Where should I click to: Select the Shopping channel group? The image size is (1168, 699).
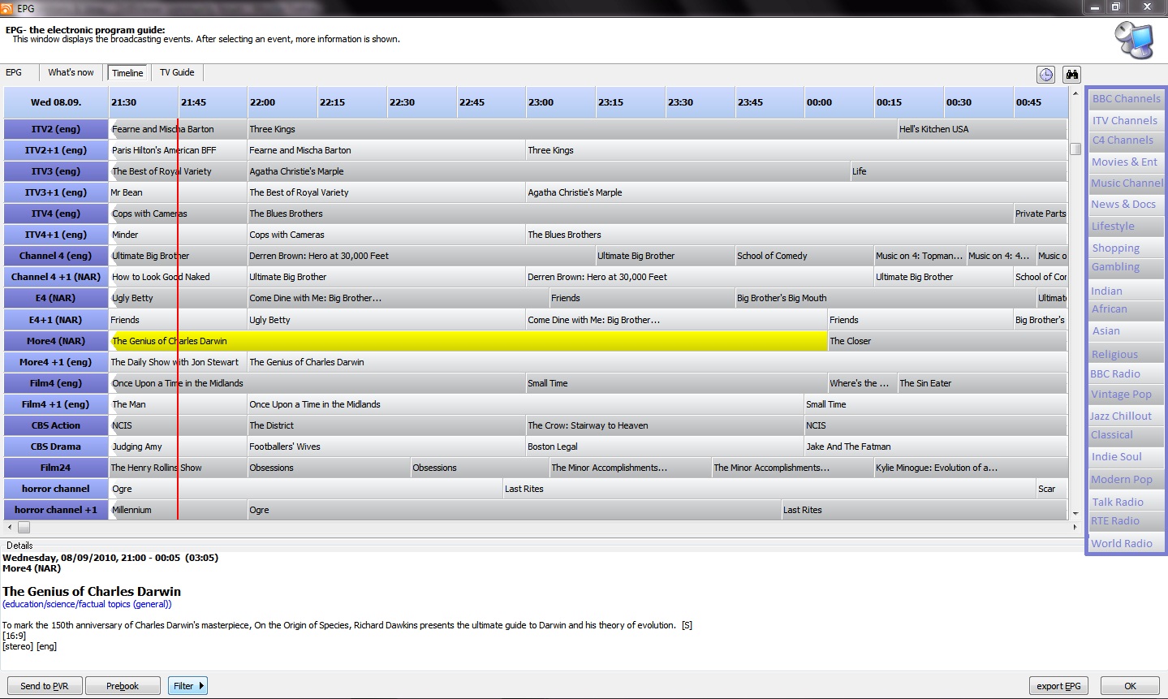(x=1126, y=248)
